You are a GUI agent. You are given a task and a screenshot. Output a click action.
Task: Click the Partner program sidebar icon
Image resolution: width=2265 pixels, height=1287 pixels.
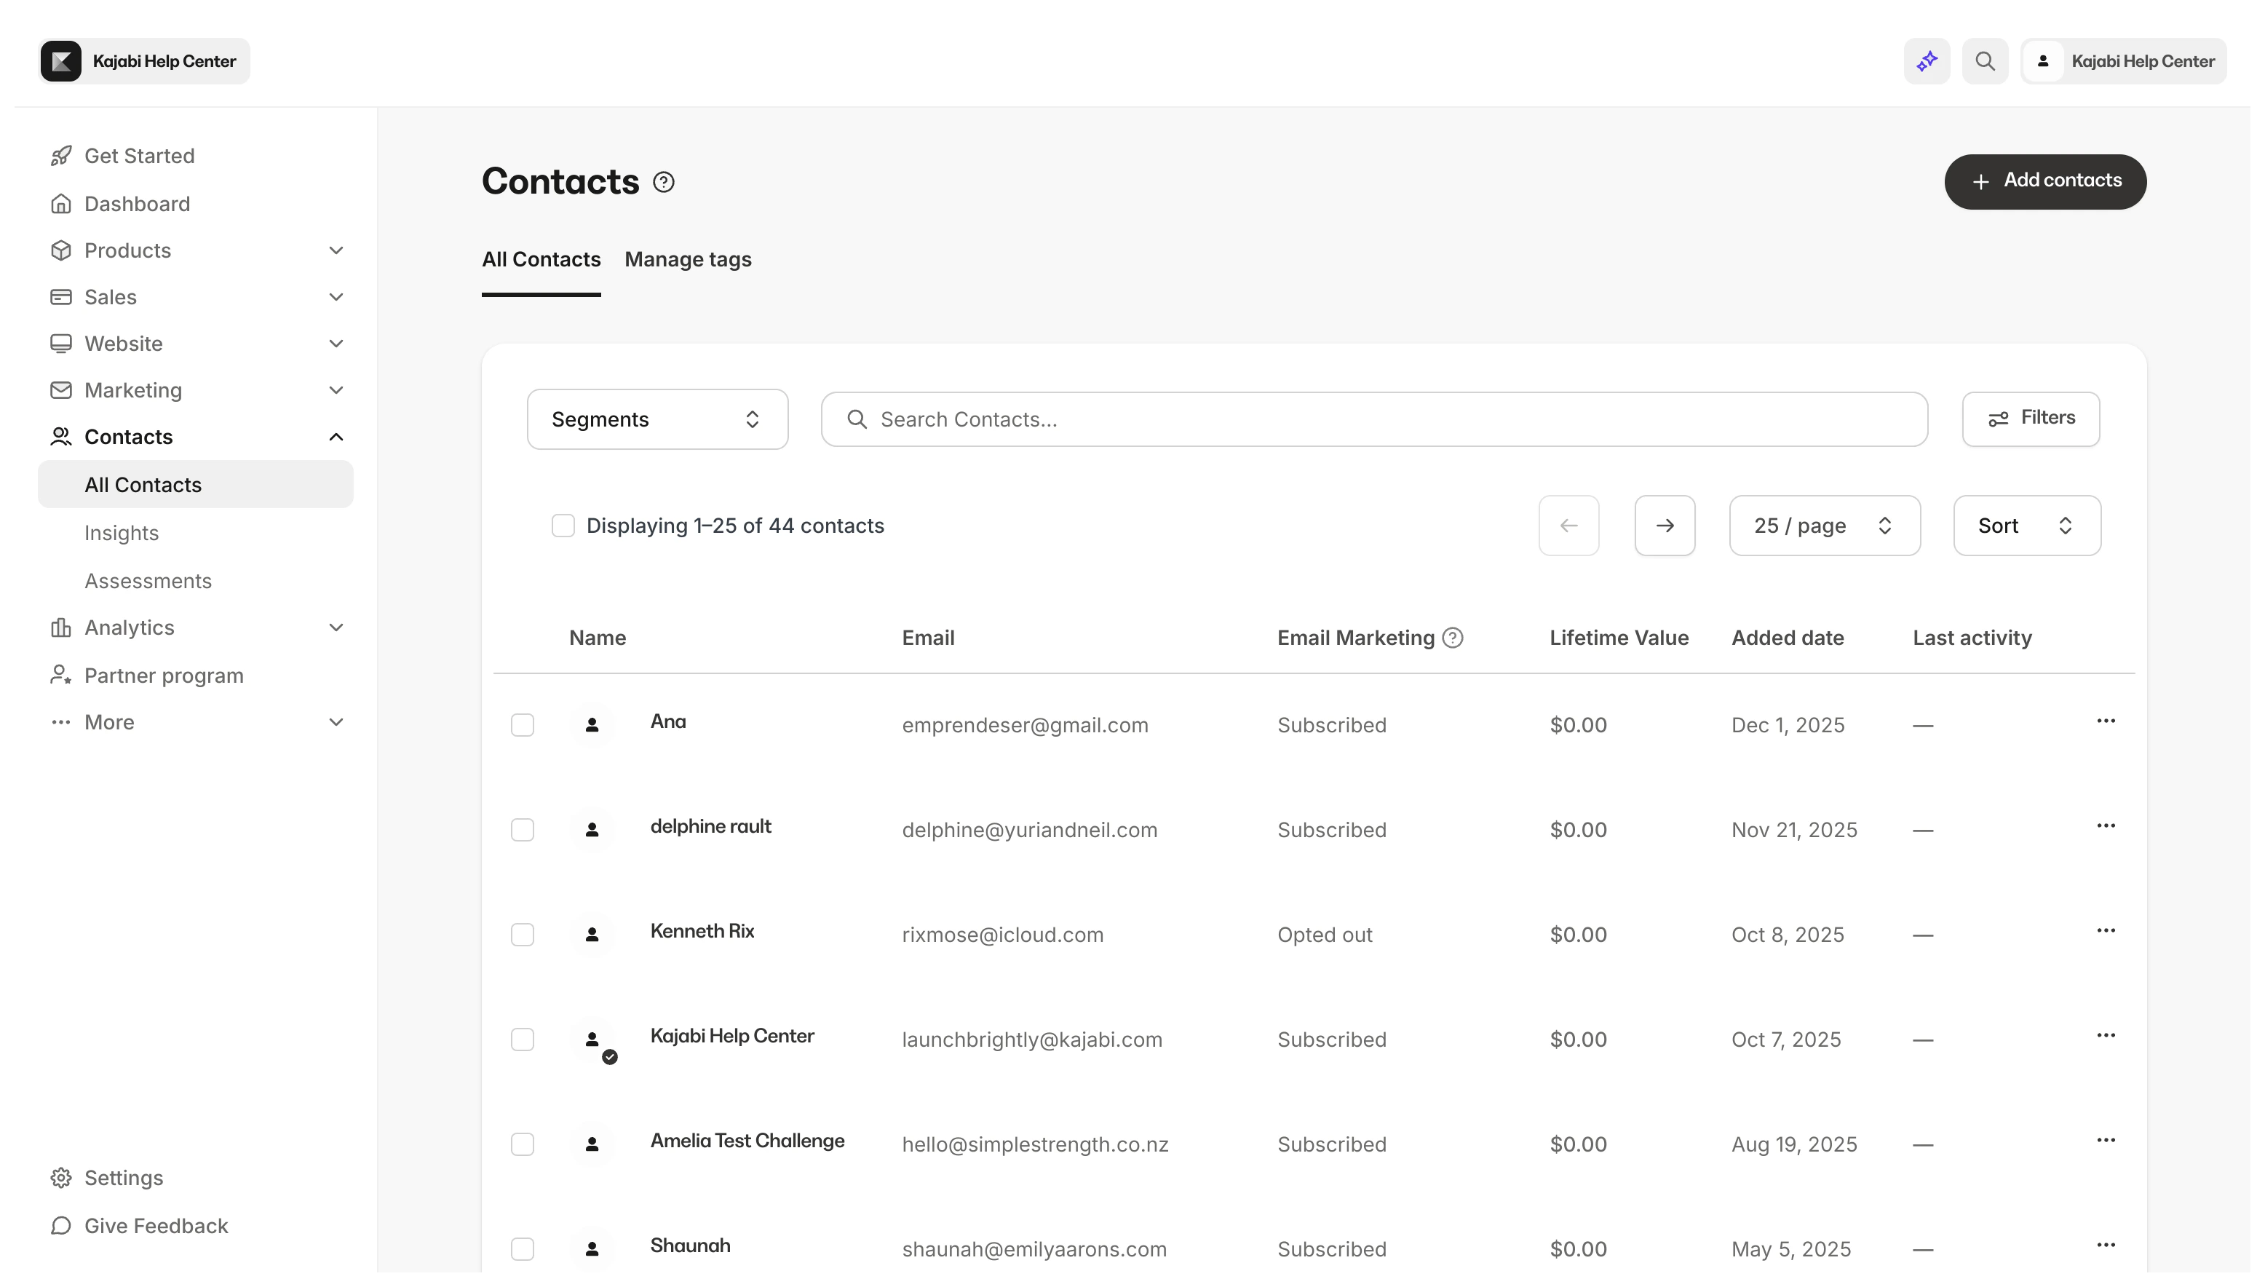[x=61, y=674]
